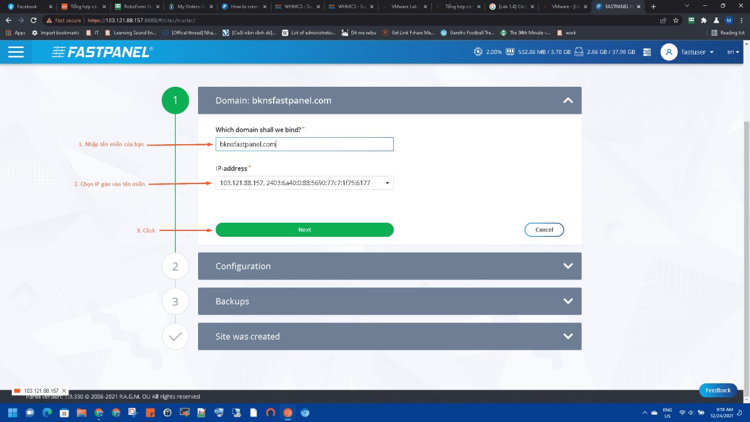Switch to the Facebook browser tab

click(27, 6)
